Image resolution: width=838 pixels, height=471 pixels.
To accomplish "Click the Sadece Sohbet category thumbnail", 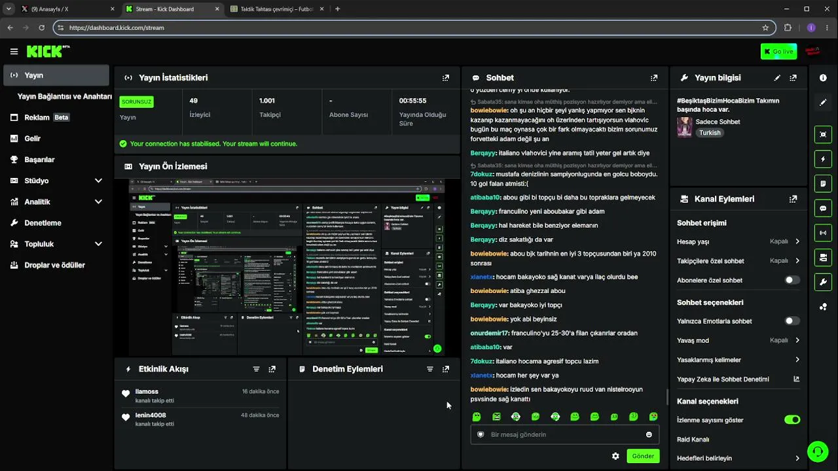I will (x=684, y=127).
